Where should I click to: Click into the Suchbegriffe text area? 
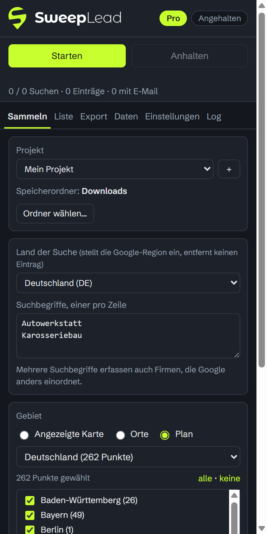pyautogui.click(x=128, y=336)
